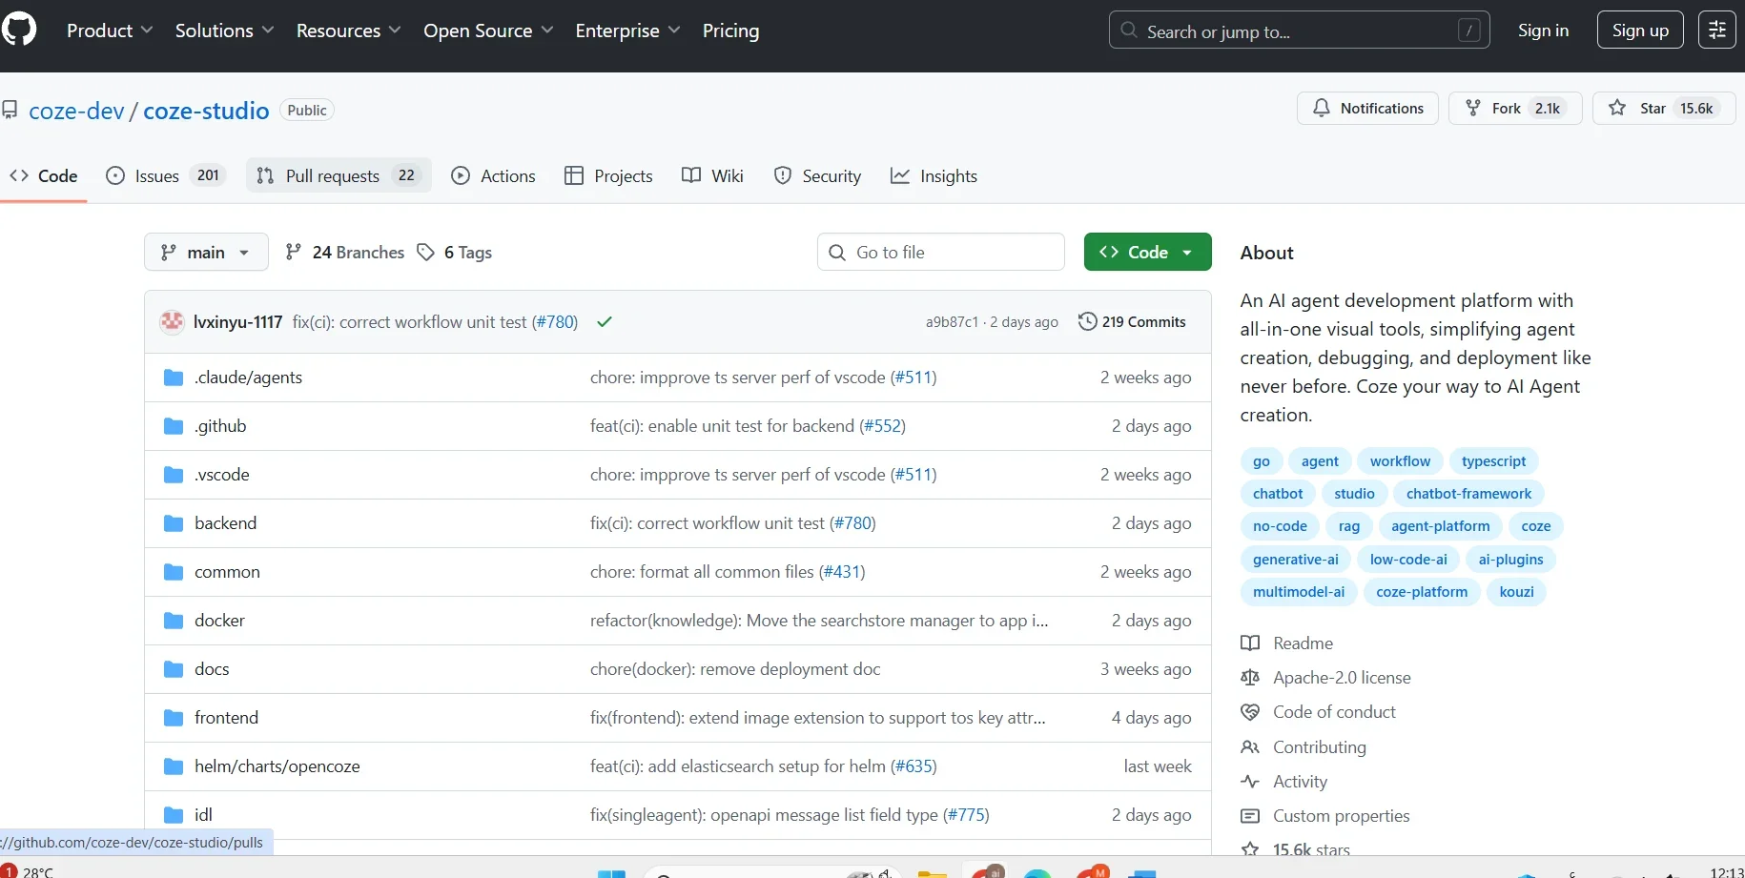
Task: Open the 6 Tags list
Action: (456, 253)
